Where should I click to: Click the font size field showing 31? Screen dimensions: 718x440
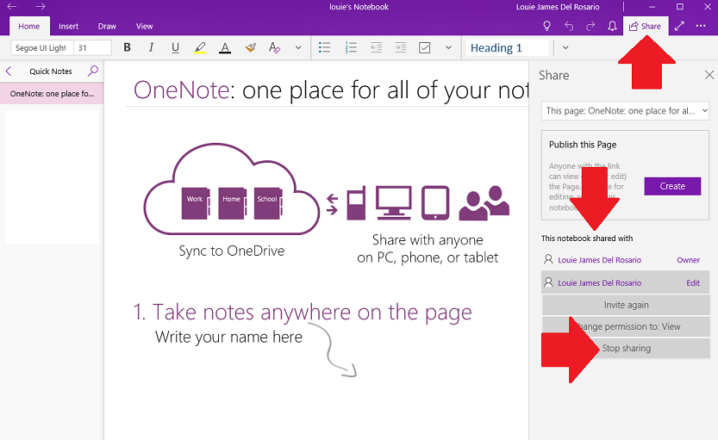92,47
